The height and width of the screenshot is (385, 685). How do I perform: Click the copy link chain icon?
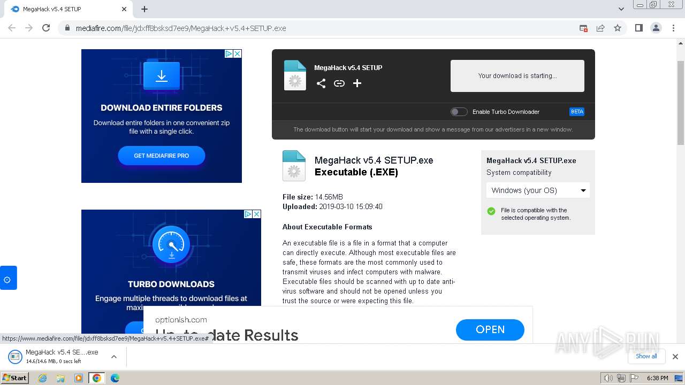coord(339,83)
